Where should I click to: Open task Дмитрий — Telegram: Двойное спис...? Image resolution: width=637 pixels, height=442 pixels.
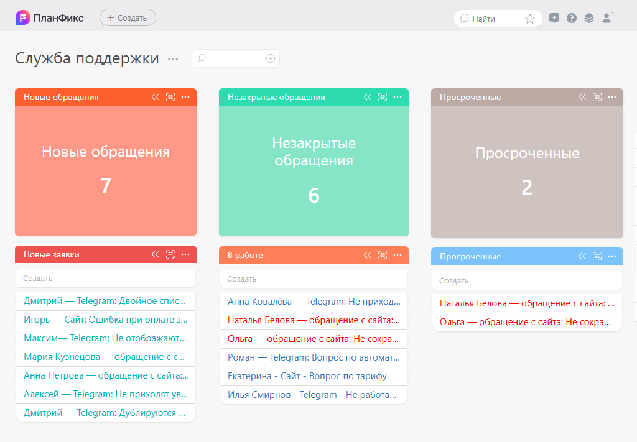tap(106, 301)
